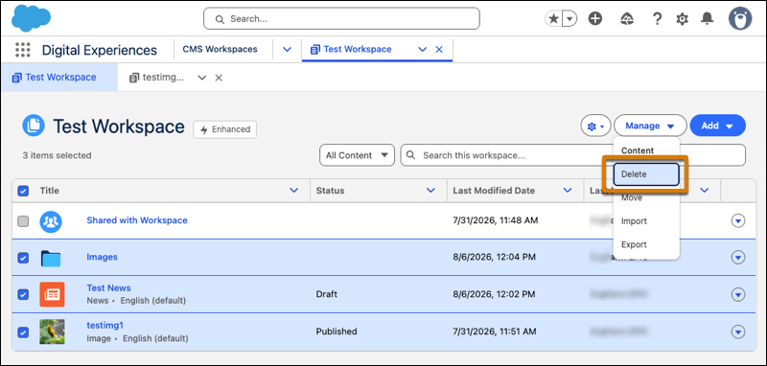Open the Images folder link
Viewport: 767px width, 366px height.
(x=102, y=257)
